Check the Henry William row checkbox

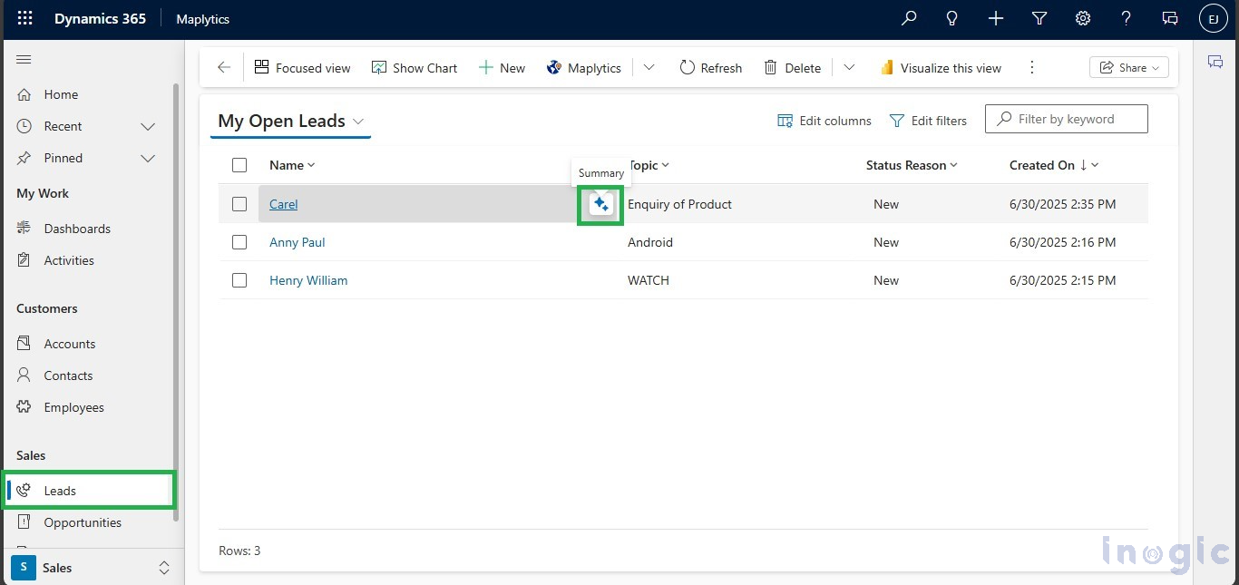[x=239, y=280]
